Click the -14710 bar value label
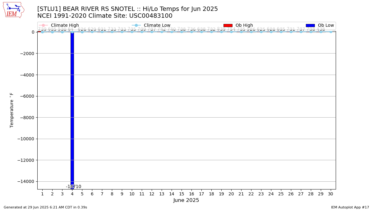The width and height of the screenshot is (373, 210). click(73, 187)
